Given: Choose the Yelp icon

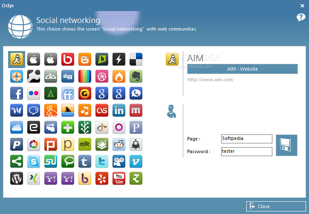Looking at the screenshot, I should click(x=102, y=178).
